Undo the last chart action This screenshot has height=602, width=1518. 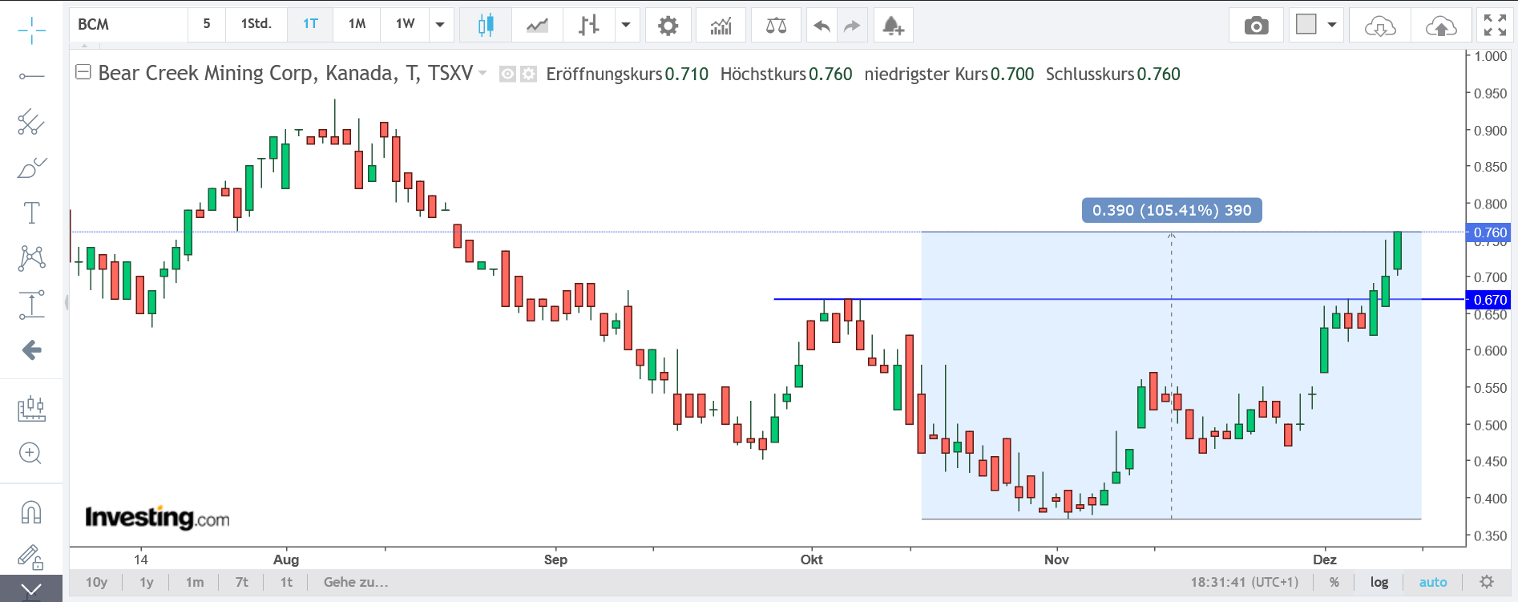tap(822, 26)
